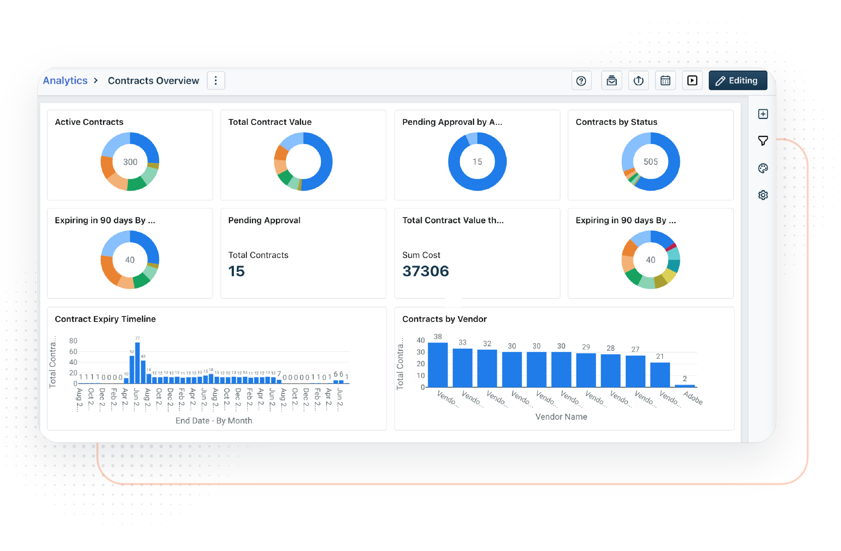The image size is (841, 551).
Task: Open the help icon in the toolbar
Action: (x=581, y=80)
